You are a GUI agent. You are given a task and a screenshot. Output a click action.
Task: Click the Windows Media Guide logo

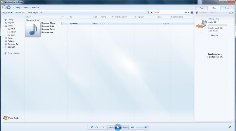click(5, 118)
